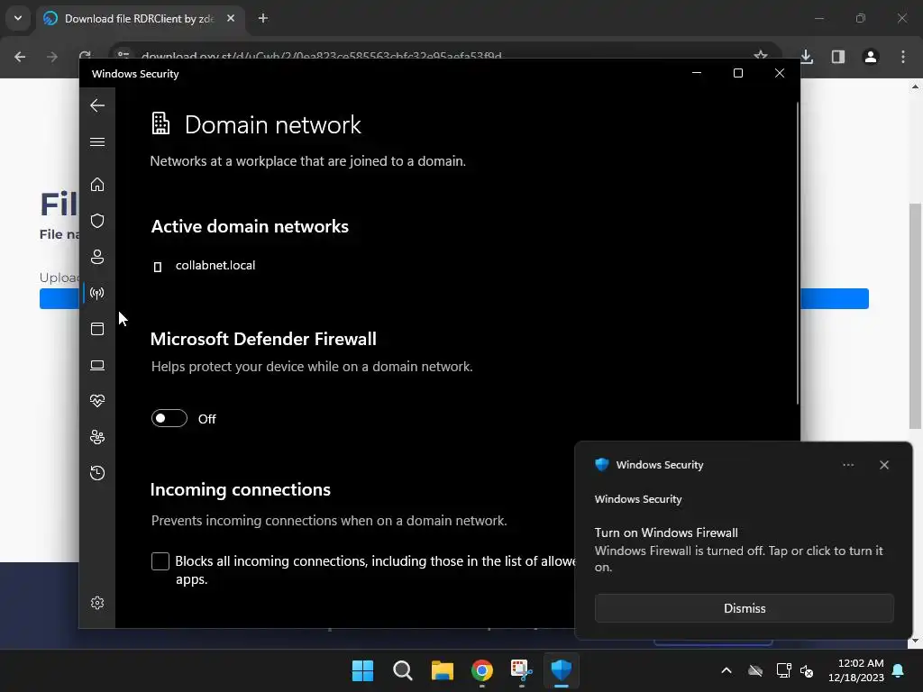Open a new Chrome tab
923x692 pixels.
coord(263,18)
